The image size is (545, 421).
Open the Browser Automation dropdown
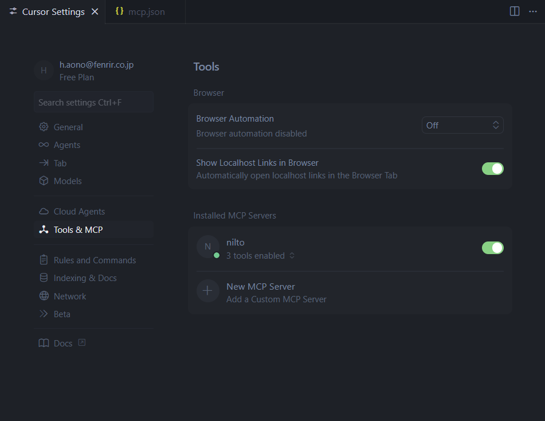[462, 125]
